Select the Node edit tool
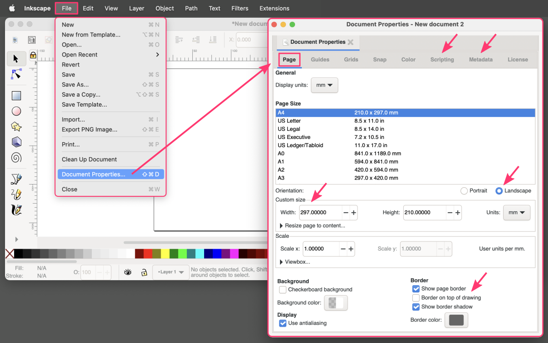The image size is (548, 343). (16, 74)
